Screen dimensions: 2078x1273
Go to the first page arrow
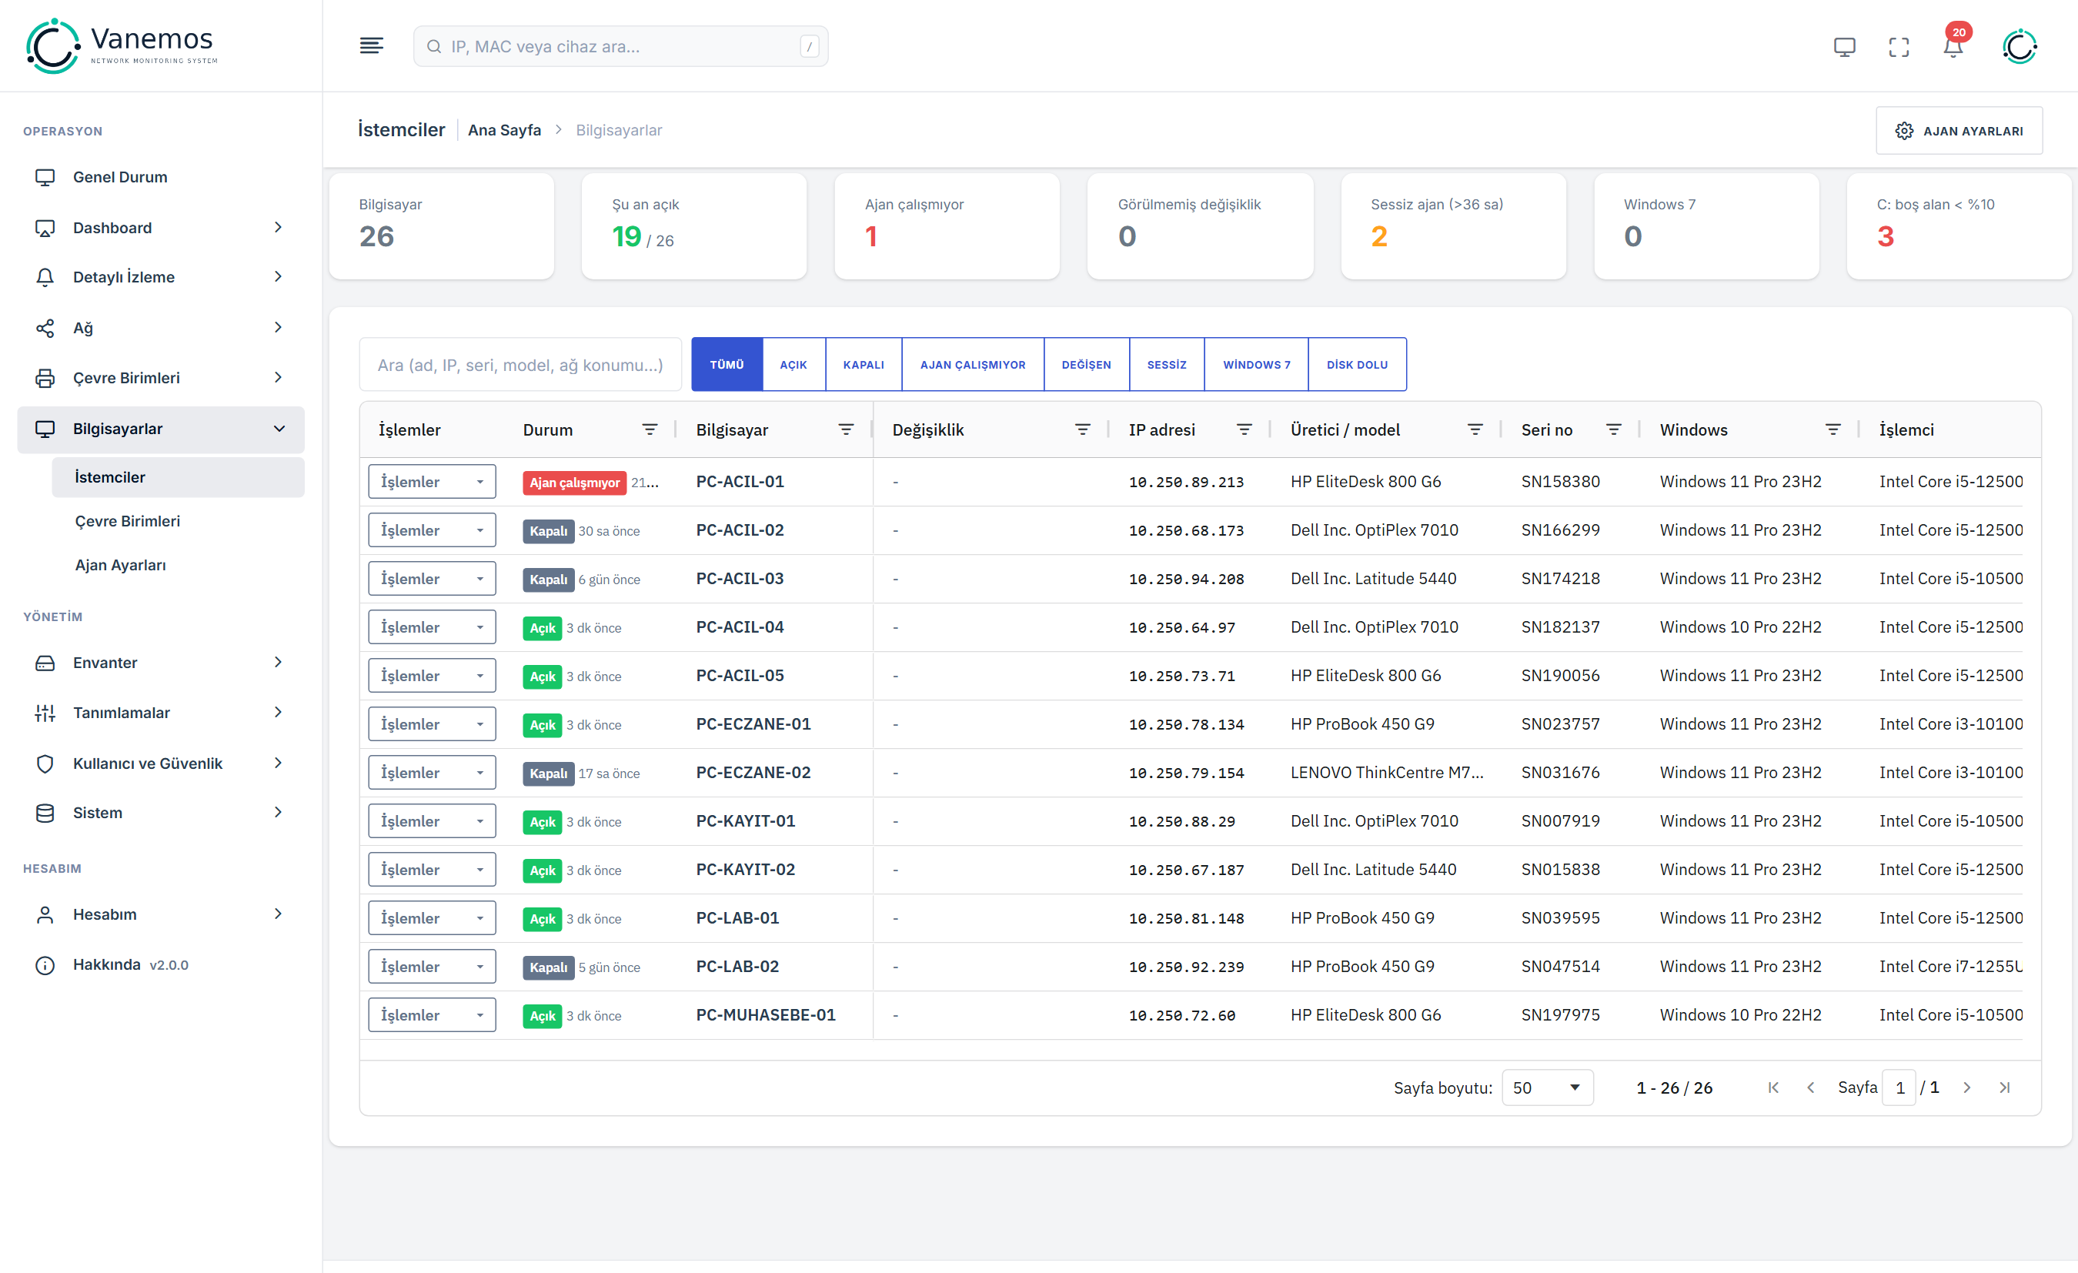(x=1772, y=1088)
